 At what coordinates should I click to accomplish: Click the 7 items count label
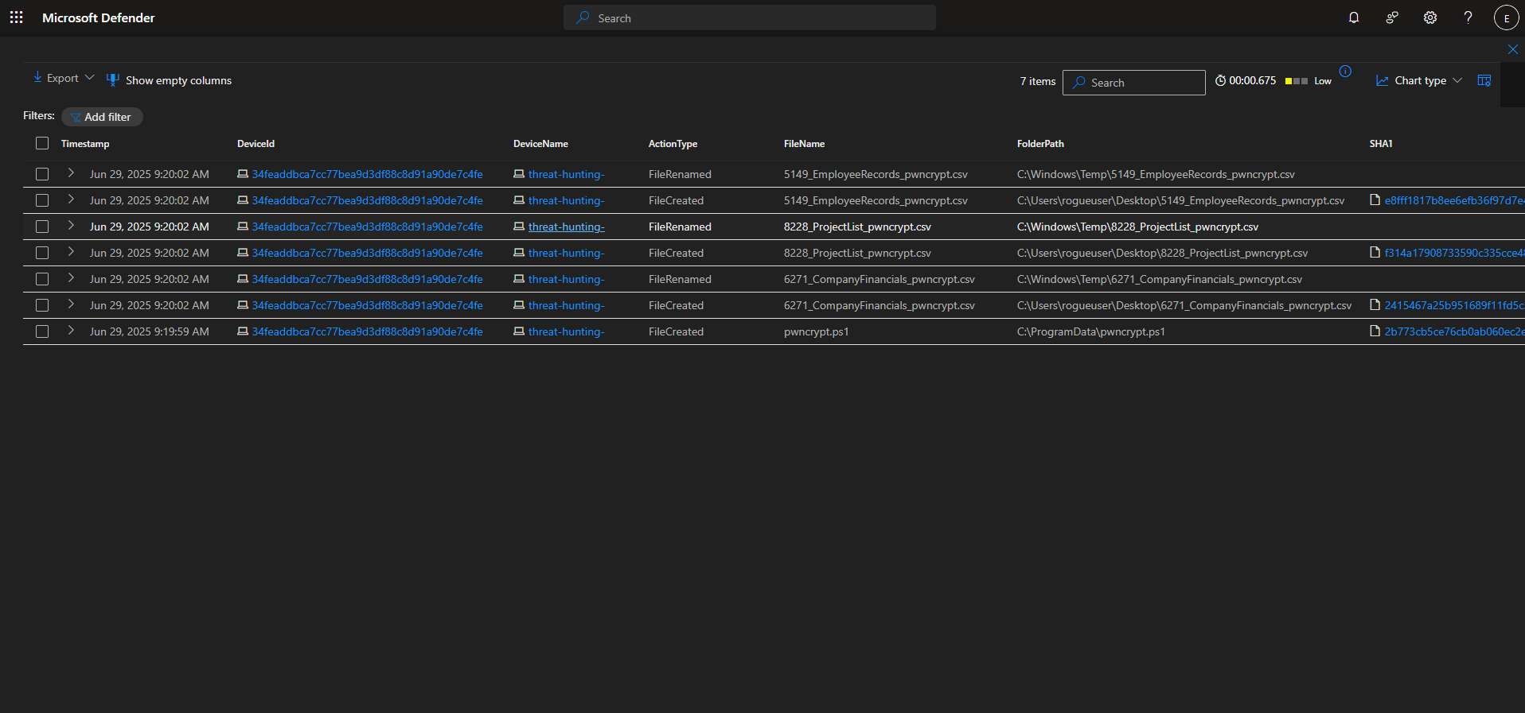pyautogui.click(x=1038, y=81)
